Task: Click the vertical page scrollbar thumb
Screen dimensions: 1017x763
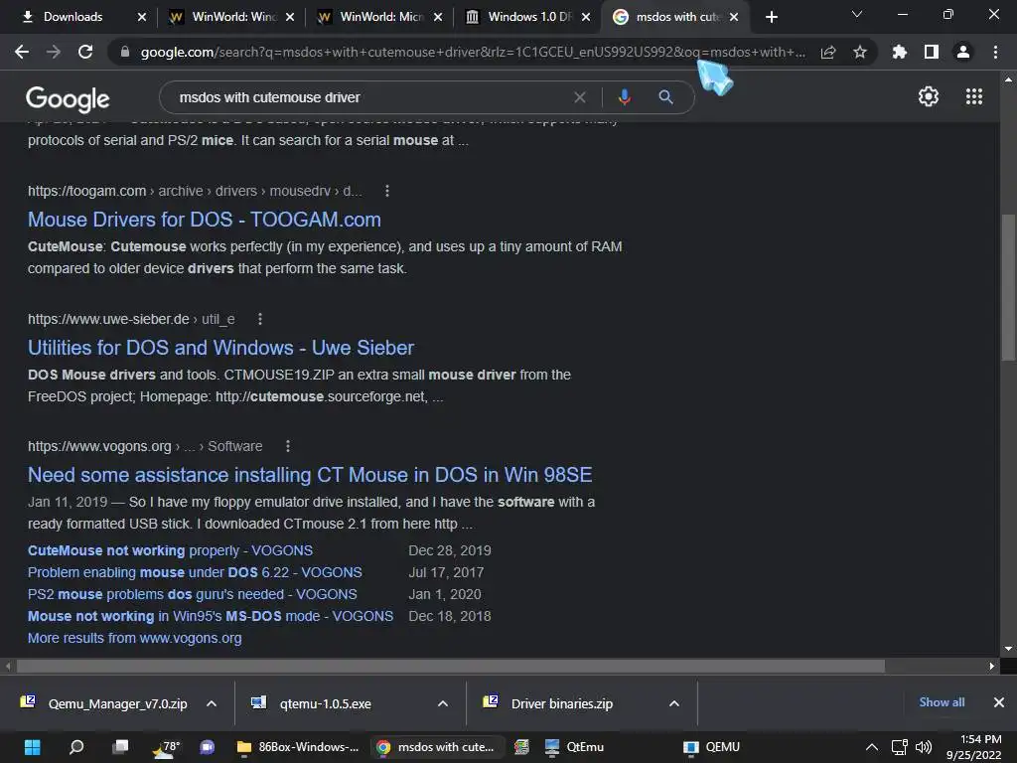Action: (x=1008, y=287)
